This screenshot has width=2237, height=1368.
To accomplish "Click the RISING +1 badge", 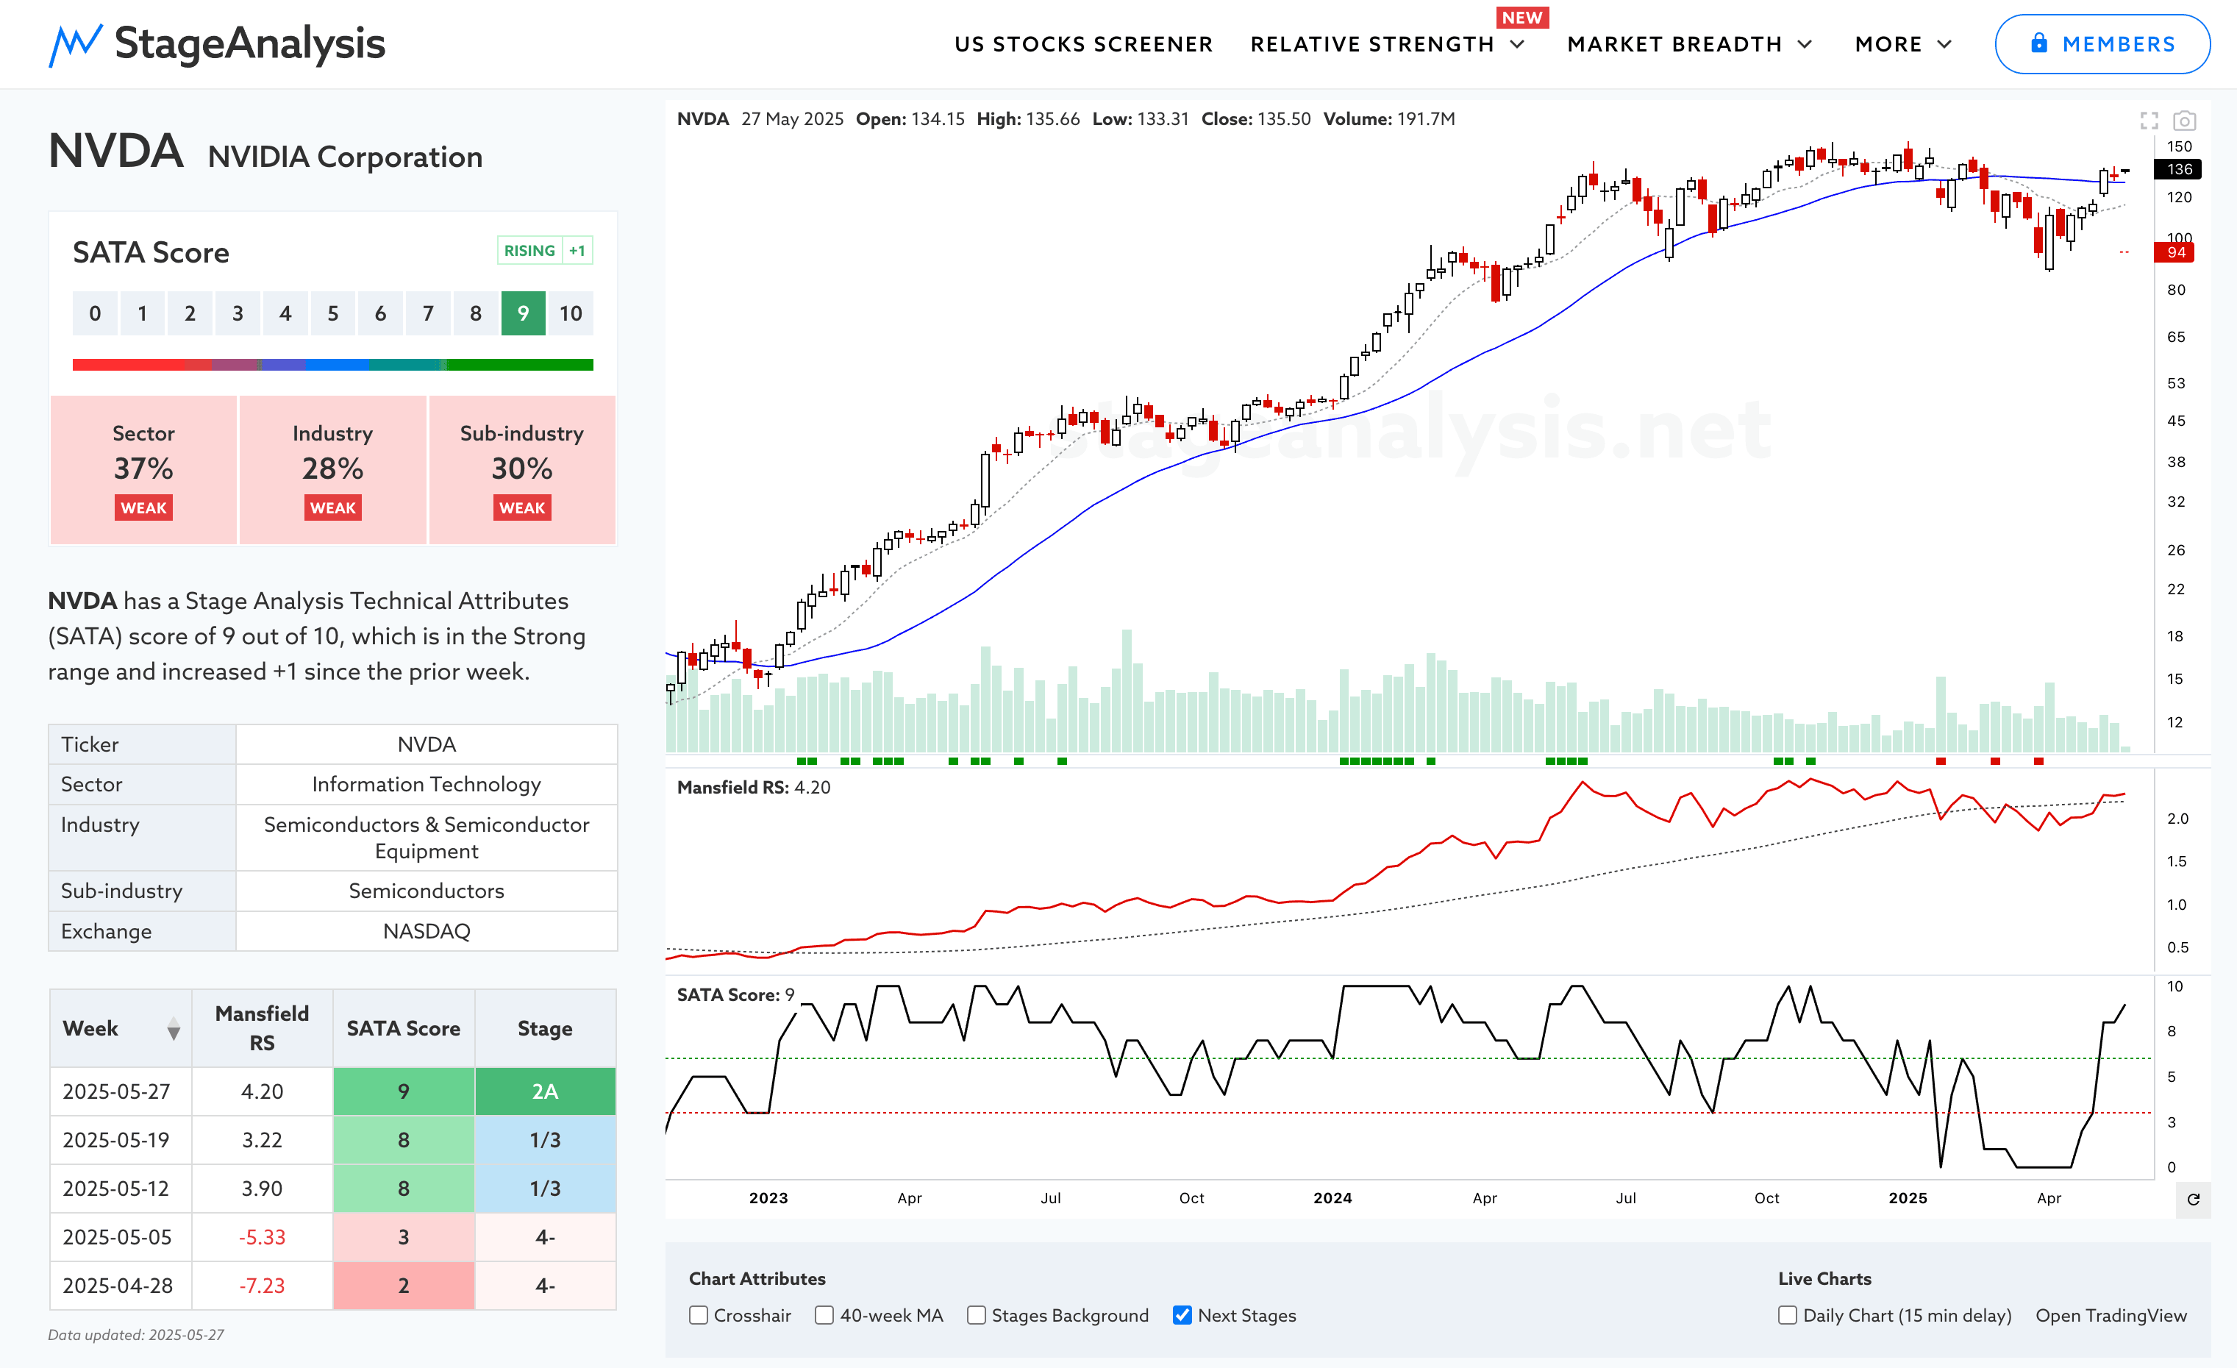I will 545,251.
